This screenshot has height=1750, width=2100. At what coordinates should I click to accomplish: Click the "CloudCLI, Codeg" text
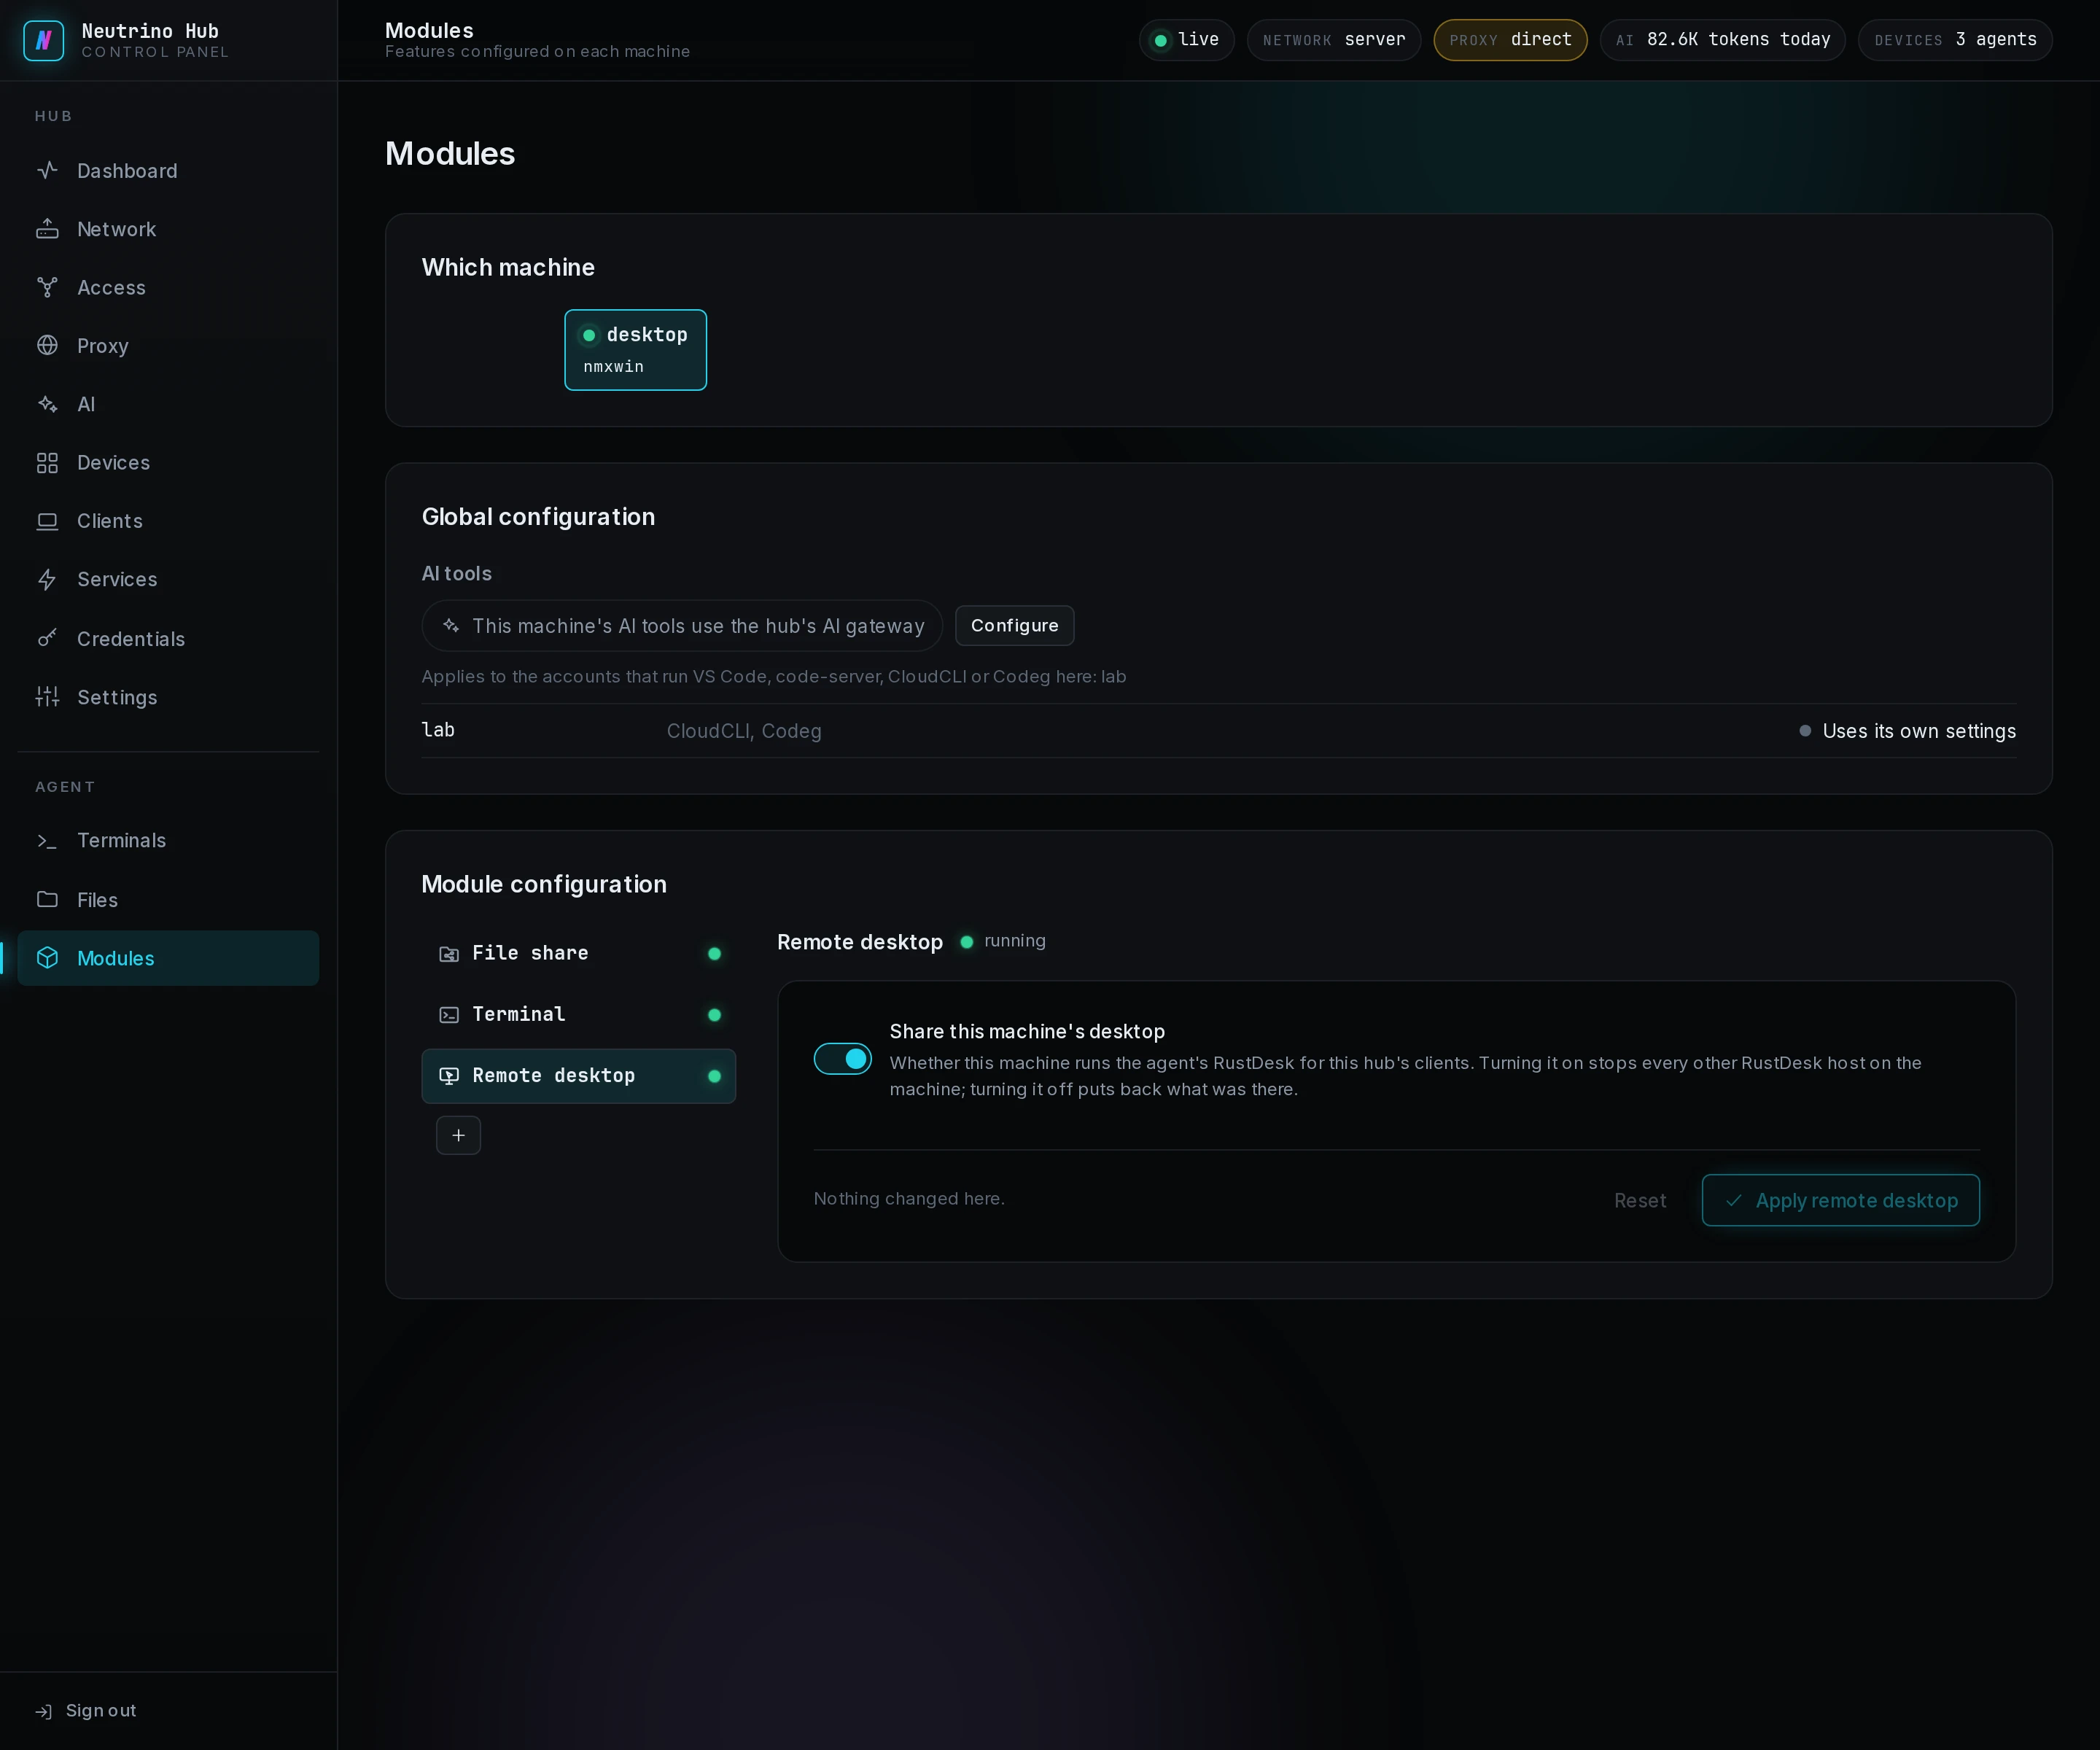click(744, 731)
